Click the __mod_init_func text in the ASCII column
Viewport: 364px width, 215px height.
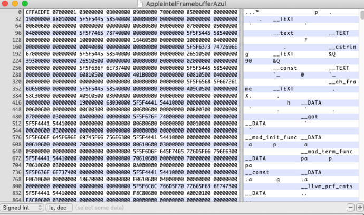pyautogui.click(x=271, y=137)
